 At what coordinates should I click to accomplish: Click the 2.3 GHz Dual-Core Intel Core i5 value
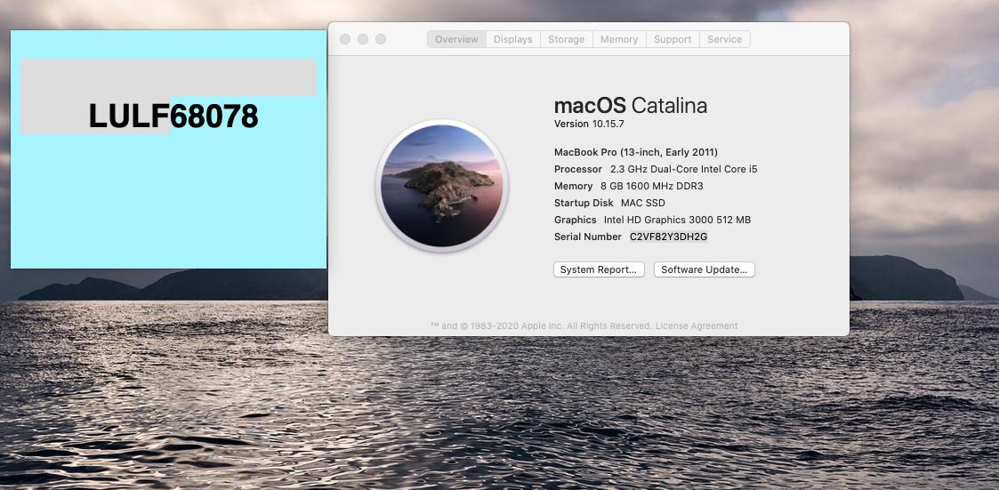[x=683, y=169]
